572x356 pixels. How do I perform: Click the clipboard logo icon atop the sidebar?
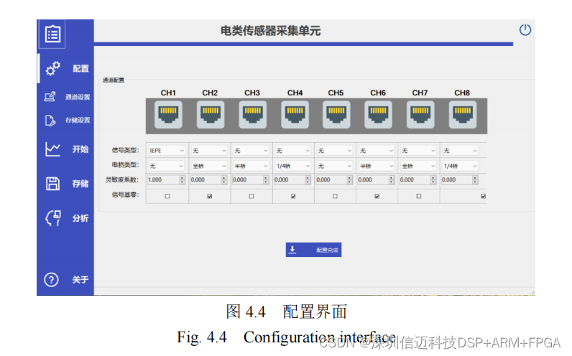[x=52, y=34]
